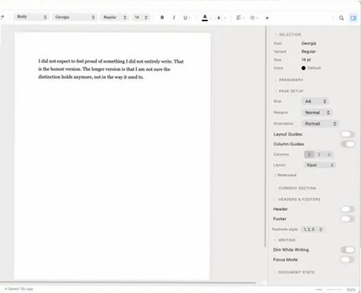
Task: Open the Normal margins dropdown
Action: pos(317,113)
